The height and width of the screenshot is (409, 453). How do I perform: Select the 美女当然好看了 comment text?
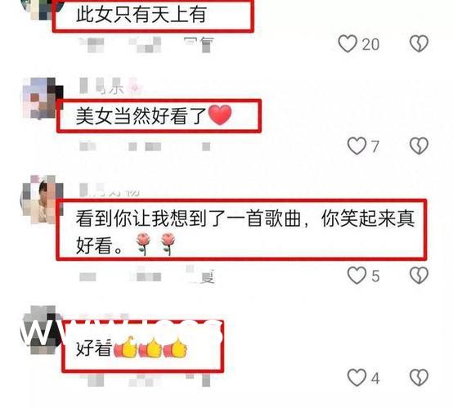coord(154,115)
